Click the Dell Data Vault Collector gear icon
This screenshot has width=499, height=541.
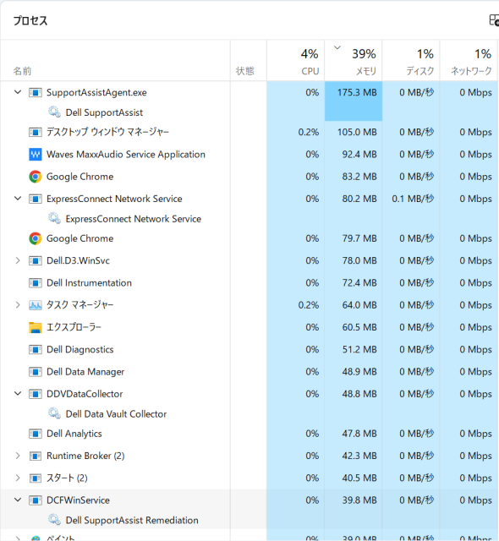pyautogui.click(x=54, y=413)
